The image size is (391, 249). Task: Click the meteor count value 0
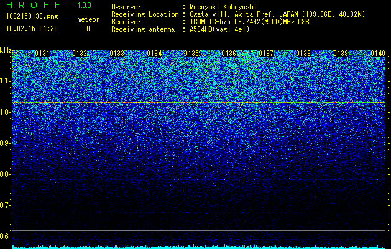tap(88, 29)
